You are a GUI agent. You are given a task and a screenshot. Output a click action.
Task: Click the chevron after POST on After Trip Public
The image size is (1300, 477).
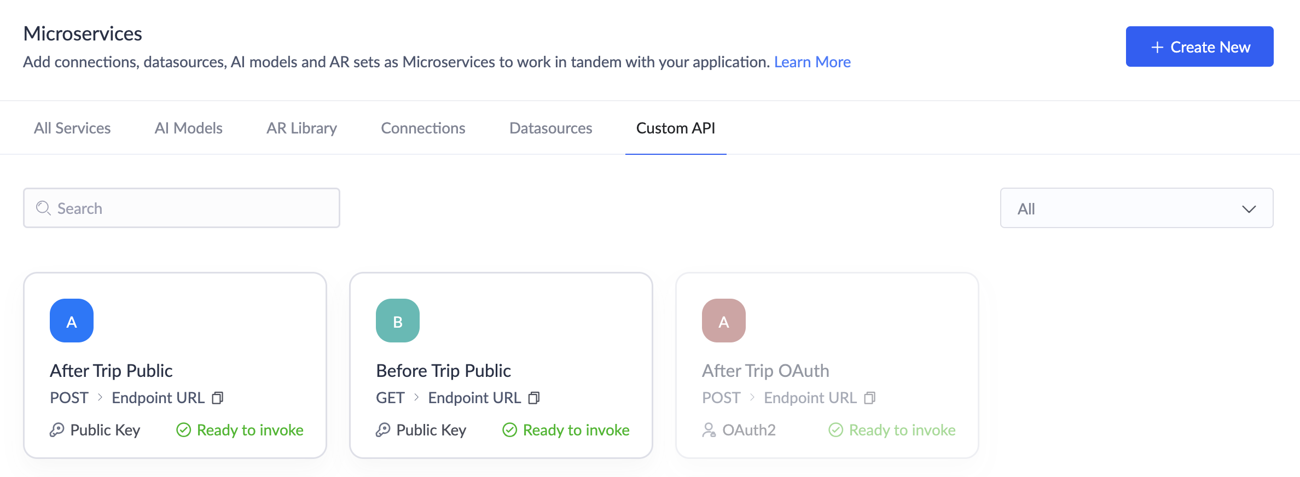coord(100,398)
